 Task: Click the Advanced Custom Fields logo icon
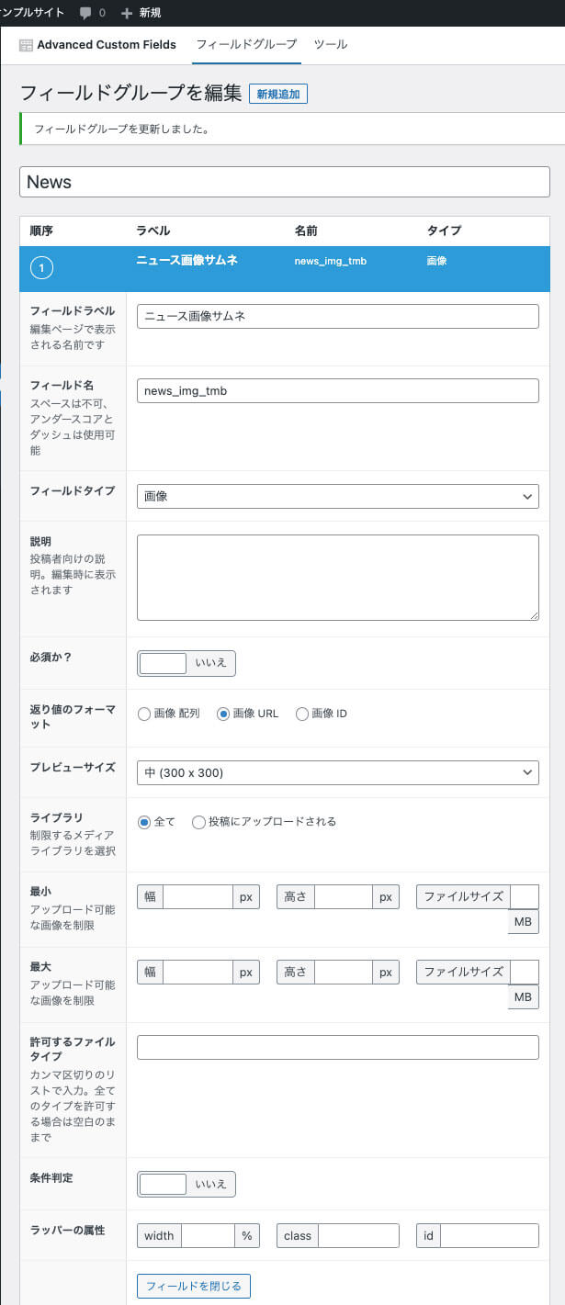26,45
